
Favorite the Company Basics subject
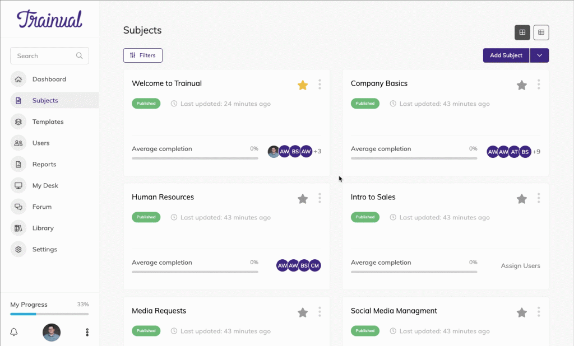tap(522, 85)
